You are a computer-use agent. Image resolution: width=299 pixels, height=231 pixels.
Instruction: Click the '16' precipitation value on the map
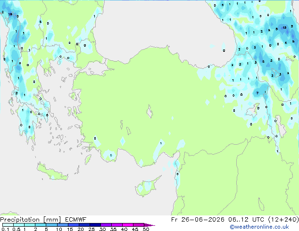[10, 14]
